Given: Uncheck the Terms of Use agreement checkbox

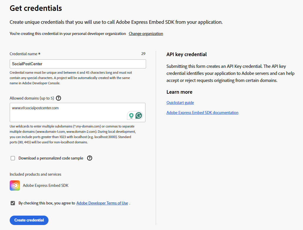Looking at the screenshot, I should click(x=13, y=203).
